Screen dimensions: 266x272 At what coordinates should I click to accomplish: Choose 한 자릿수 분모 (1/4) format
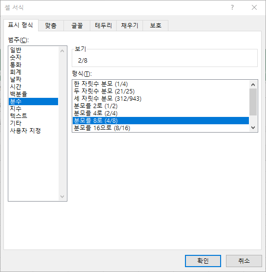(x=161, y=84)
